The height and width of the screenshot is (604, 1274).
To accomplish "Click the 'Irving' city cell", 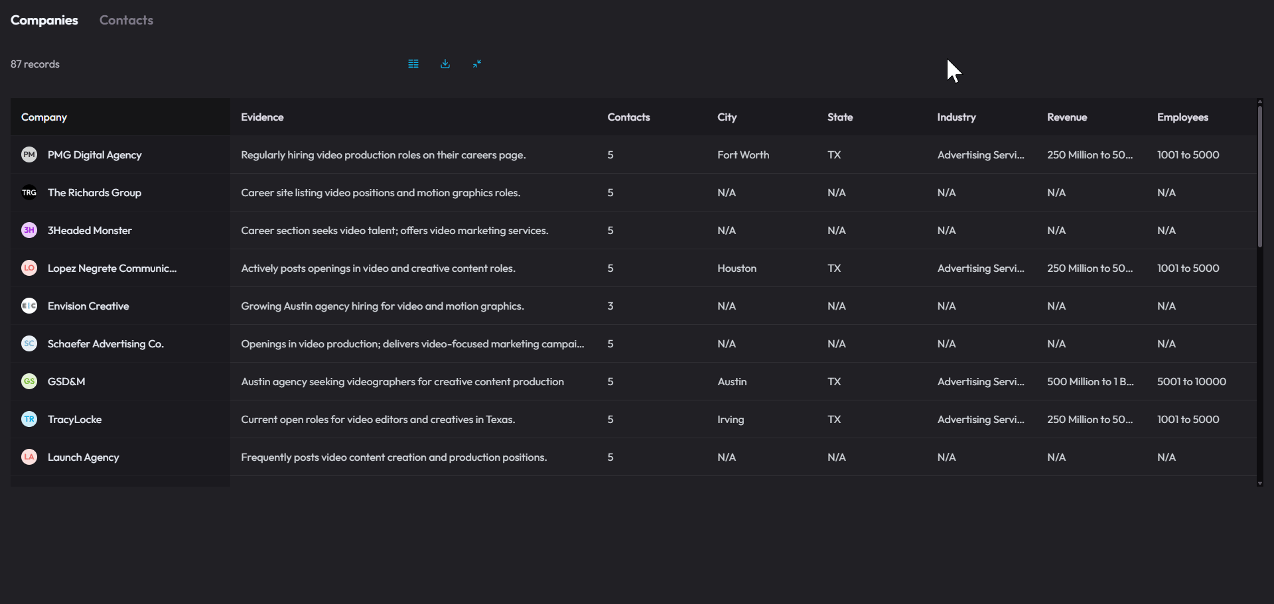I will (x=731, y=419).
